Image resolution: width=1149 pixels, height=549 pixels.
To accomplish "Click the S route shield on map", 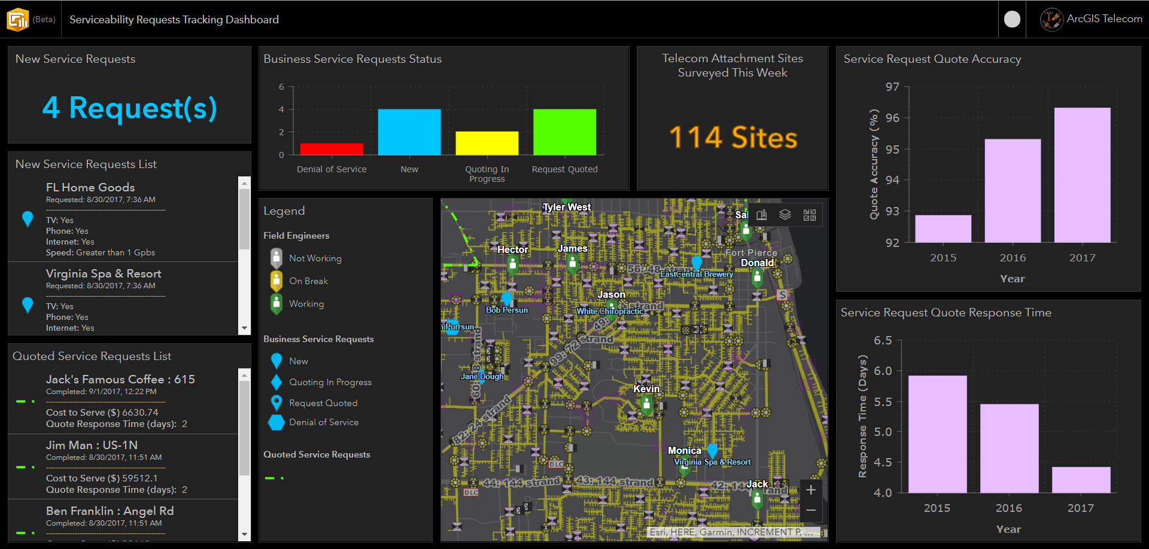I will coord(782,295).
